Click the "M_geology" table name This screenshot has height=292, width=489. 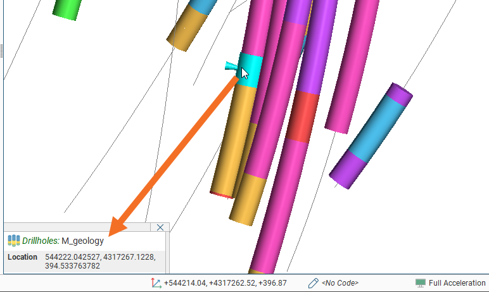(x=82, y=241)
